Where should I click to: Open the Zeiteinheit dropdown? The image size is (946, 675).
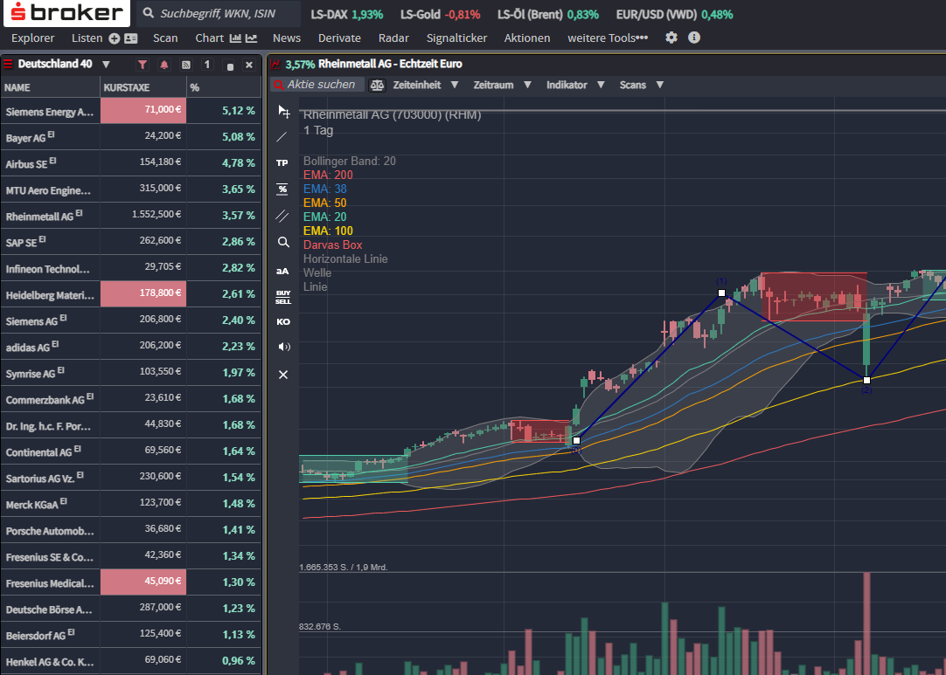click(x=425, y=85)
